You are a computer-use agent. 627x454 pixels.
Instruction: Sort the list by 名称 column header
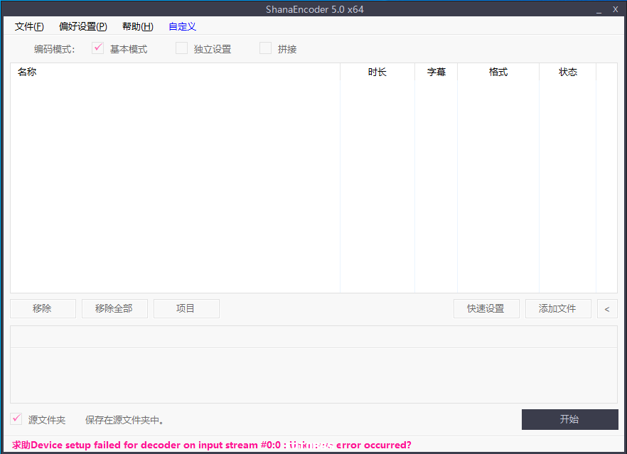(175, 72)
